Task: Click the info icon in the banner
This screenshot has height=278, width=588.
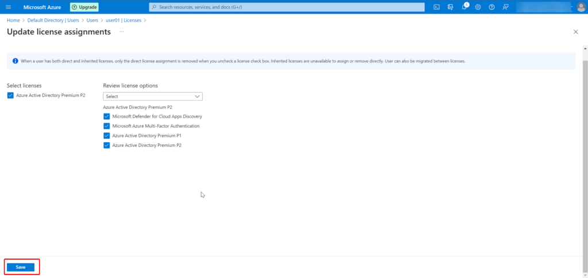Action: pos(16,61)
